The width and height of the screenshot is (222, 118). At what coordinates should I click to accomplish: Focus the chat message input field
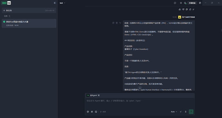(x=140, y=103)
